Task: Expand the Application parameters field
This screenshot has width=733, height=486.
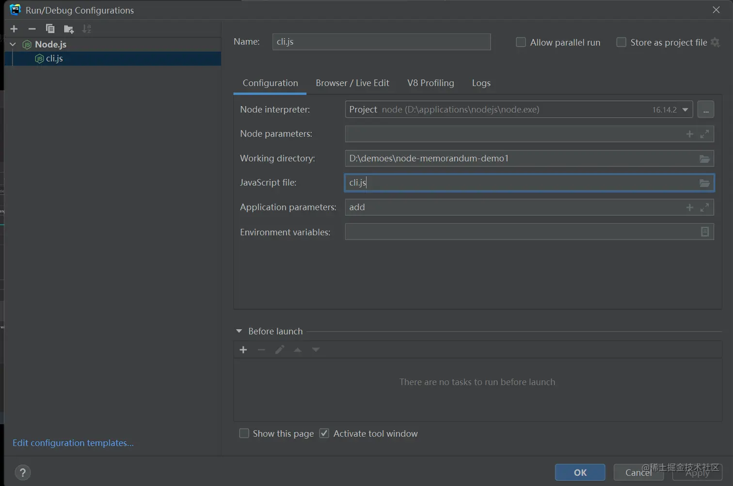Action: [704, 207]
